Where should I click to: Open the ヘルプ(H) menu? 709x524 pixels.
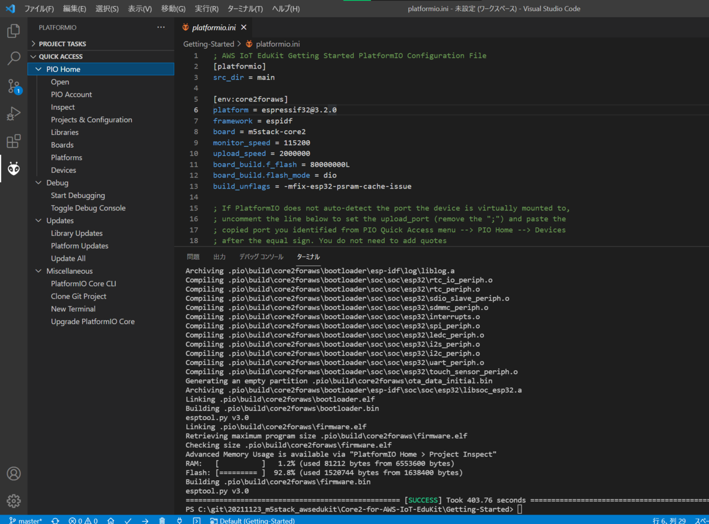286,9
